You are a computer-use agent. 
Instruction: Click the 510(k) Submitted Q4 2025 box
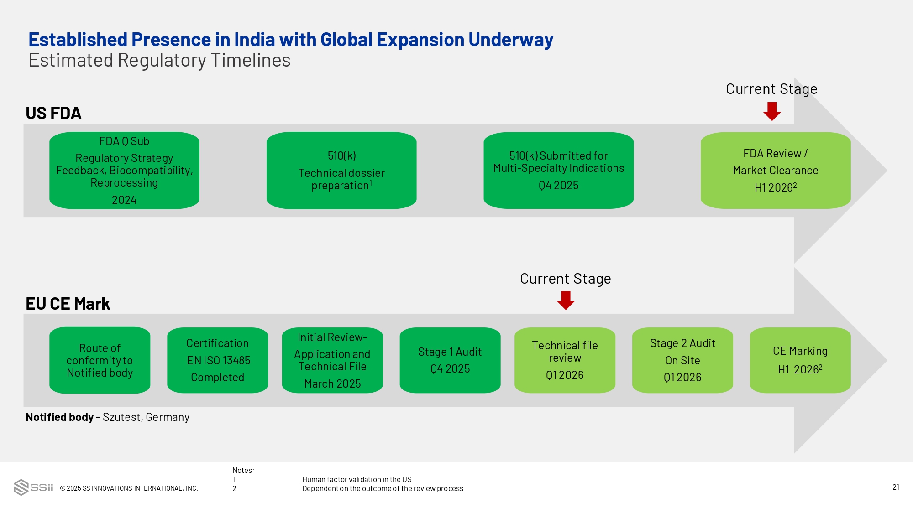(x=558, y=171)
